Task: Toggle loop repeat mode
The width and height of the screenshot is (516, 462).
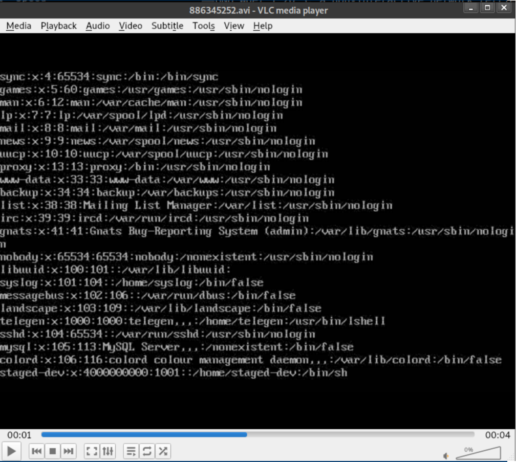Action: (x=147, y=451)
